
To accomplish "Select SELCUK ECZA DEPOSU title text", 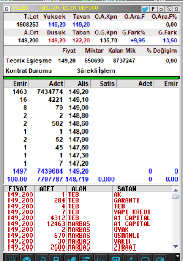I will tap(69, 8).
